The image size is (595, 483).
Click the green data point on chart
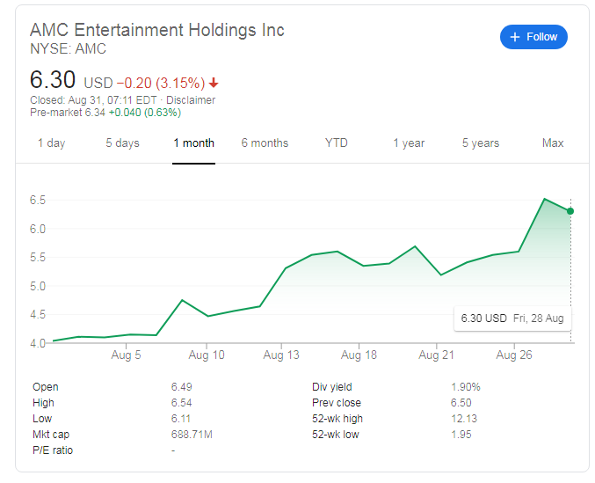tap(570, 211)
